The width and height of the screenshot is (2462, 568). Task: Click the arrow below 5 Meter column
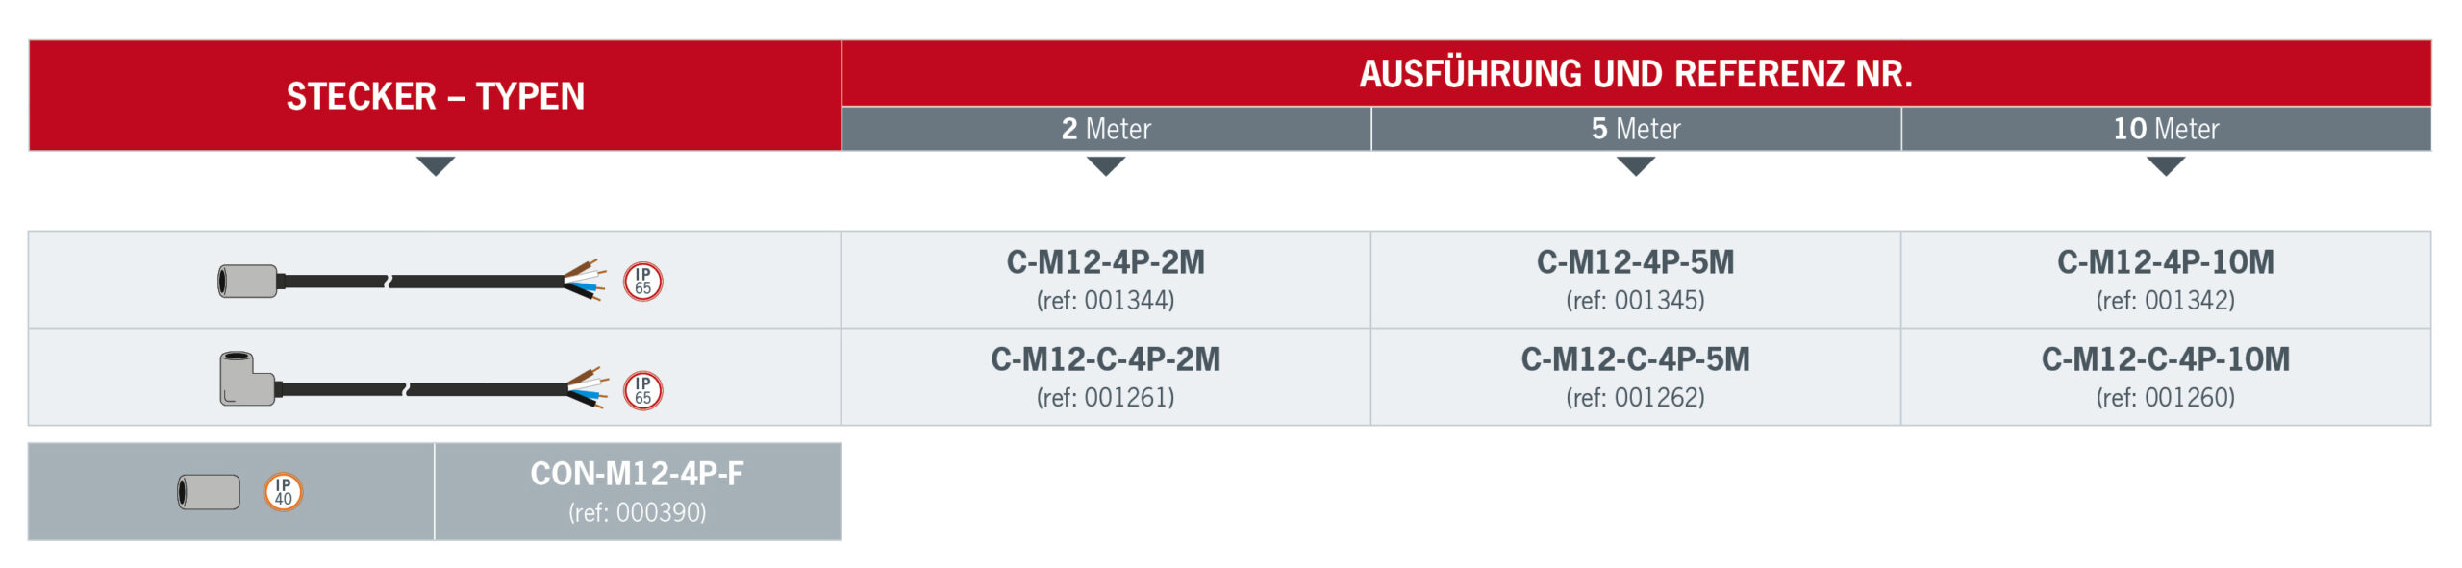tap(1636, 166)
